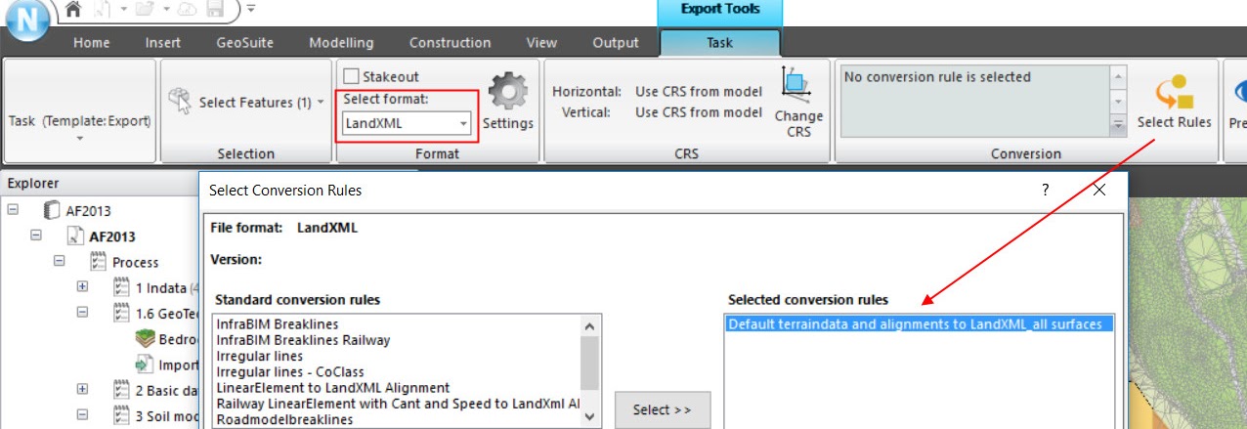Open the Insert ribbon tab
The image size is (1247, 429).
pyautogui.click(x=163, y=43)
